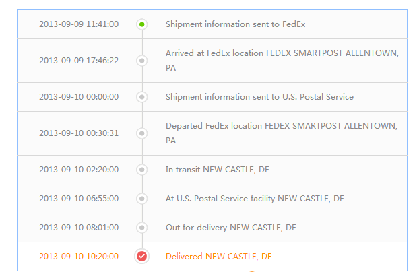The height and width of the screenshot is (272, 417).
Task: Click Shipment information sent to U.S. Postal Service
Action: click(x=259, y=97)
